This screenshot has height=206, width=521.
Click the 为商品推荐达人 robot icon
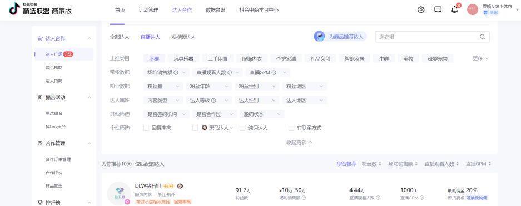(x=319, y=37)
